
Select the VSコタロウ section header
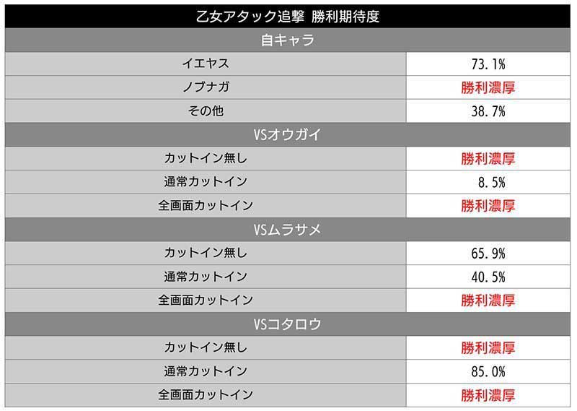288,324
